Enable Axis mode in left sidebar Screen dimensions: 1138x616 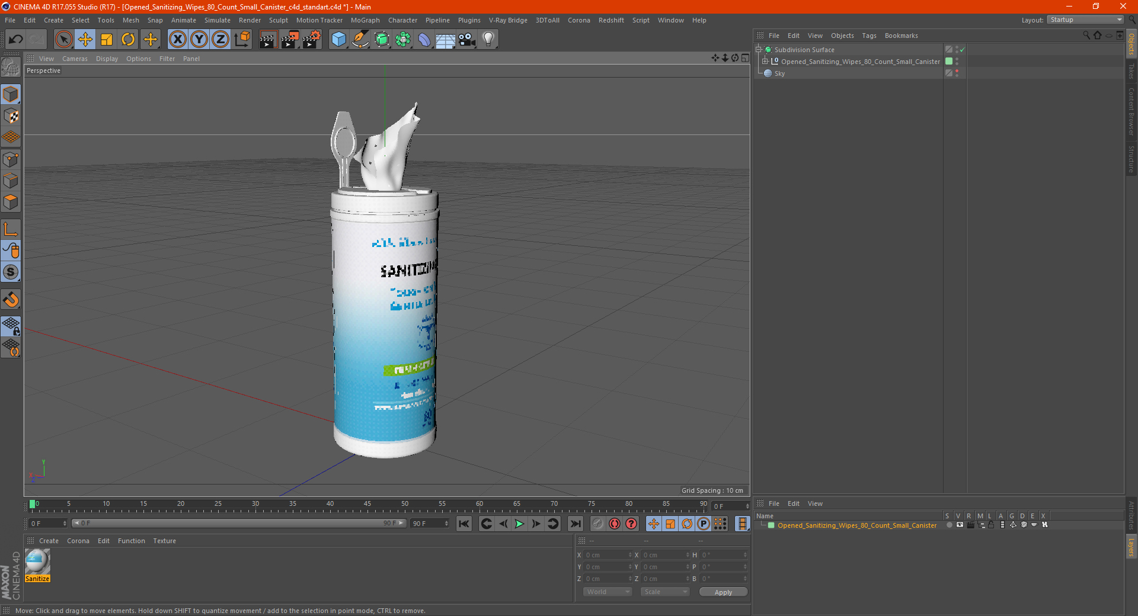tap(11, 229)
